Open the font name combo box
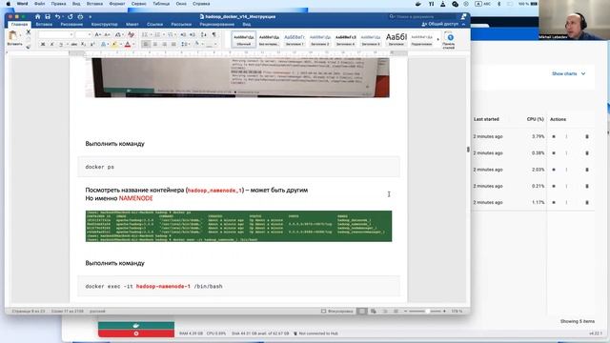 (x=55, y=34)
